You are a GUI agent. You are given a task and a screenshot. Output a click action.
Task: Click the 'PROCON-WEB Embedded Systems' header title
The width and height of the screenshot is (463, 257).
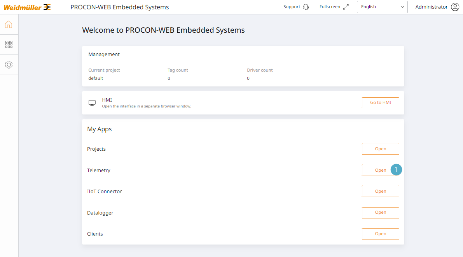tap(120, 7)
